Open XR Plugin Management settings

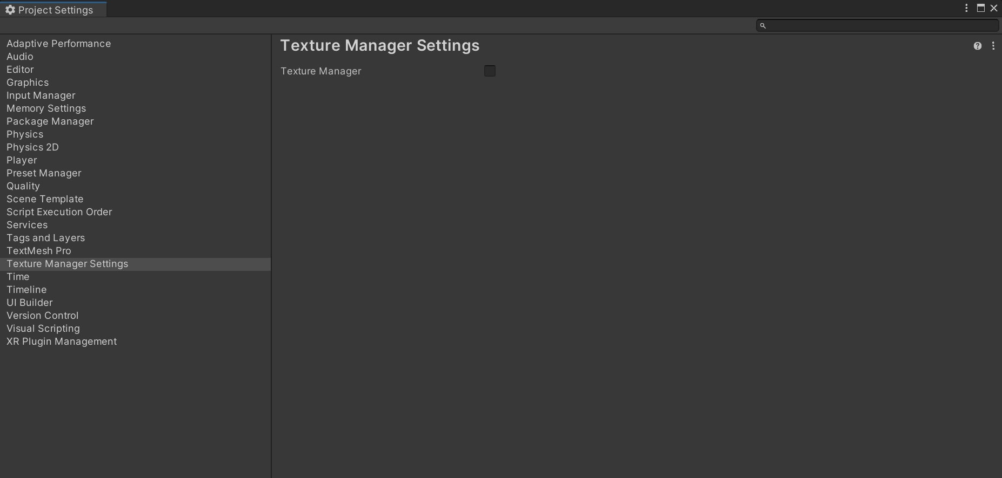pos(62,342)
